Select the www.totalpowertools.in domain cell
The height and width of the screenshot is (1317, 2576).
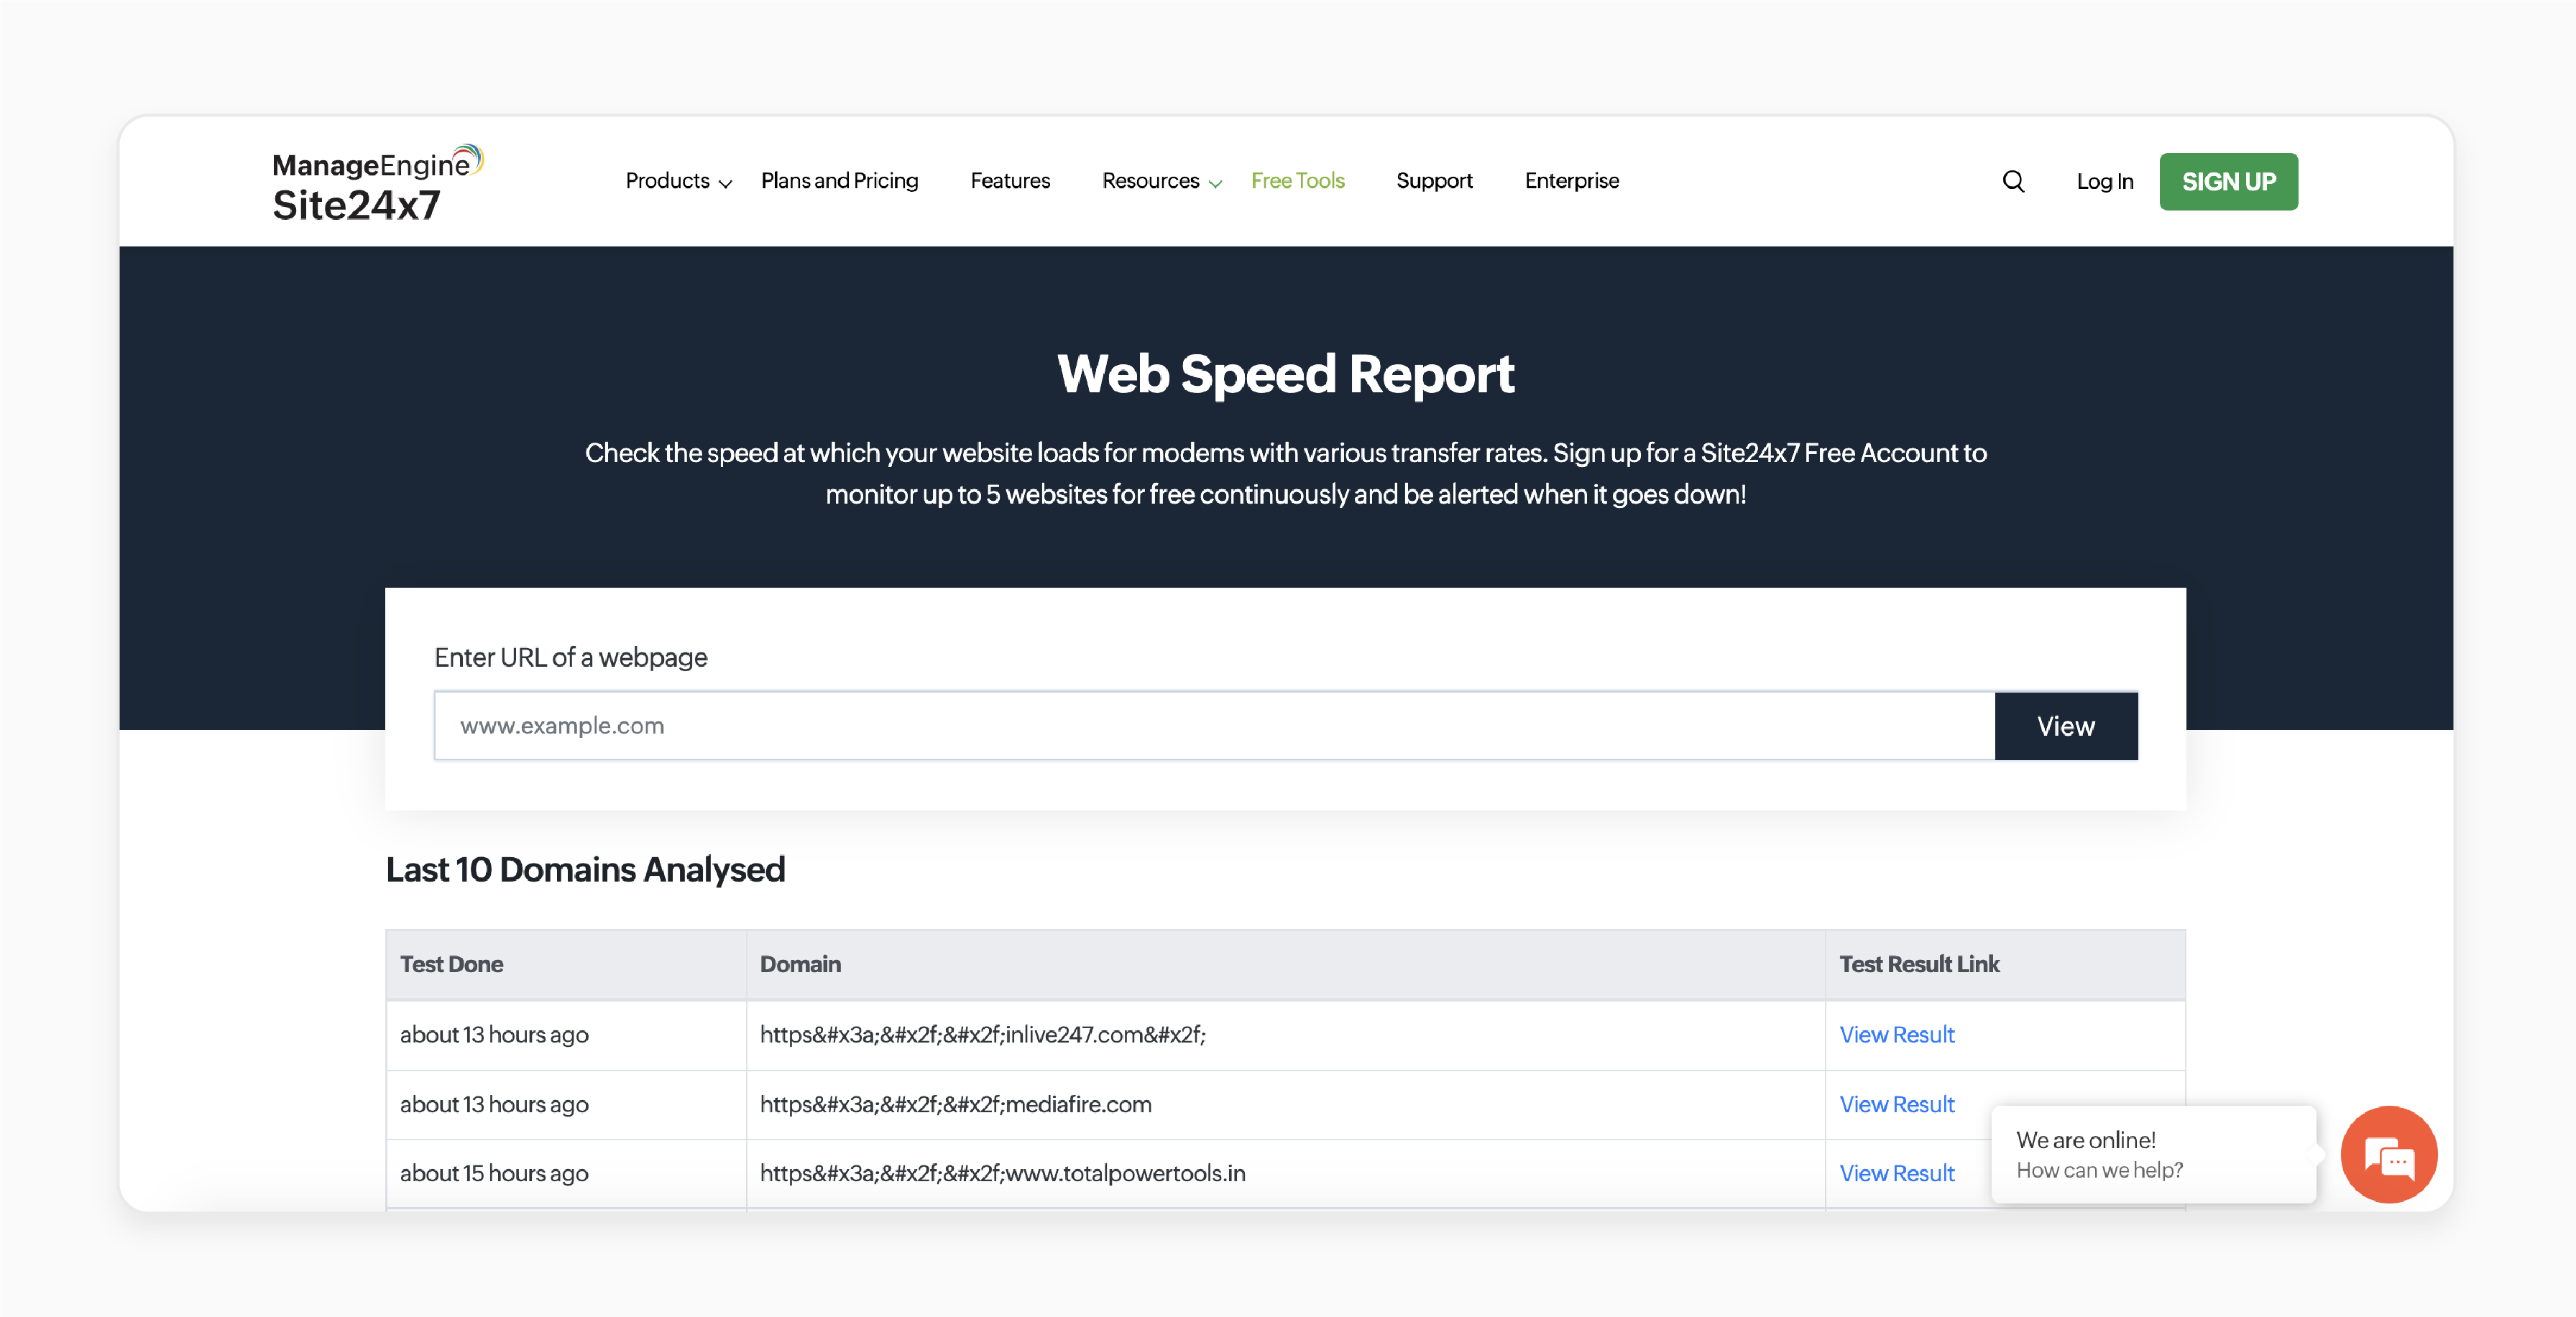[x=1286, y=1173]
